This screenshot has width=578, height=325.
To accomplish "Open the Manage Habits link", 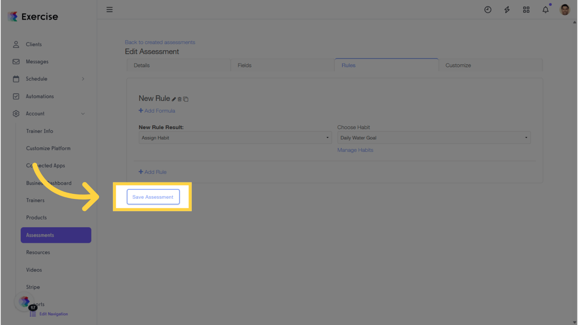I will (x=355, y=150).
